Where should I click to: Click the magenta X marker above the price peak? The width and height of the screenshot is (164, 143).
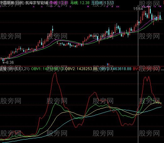pos(149,7)
